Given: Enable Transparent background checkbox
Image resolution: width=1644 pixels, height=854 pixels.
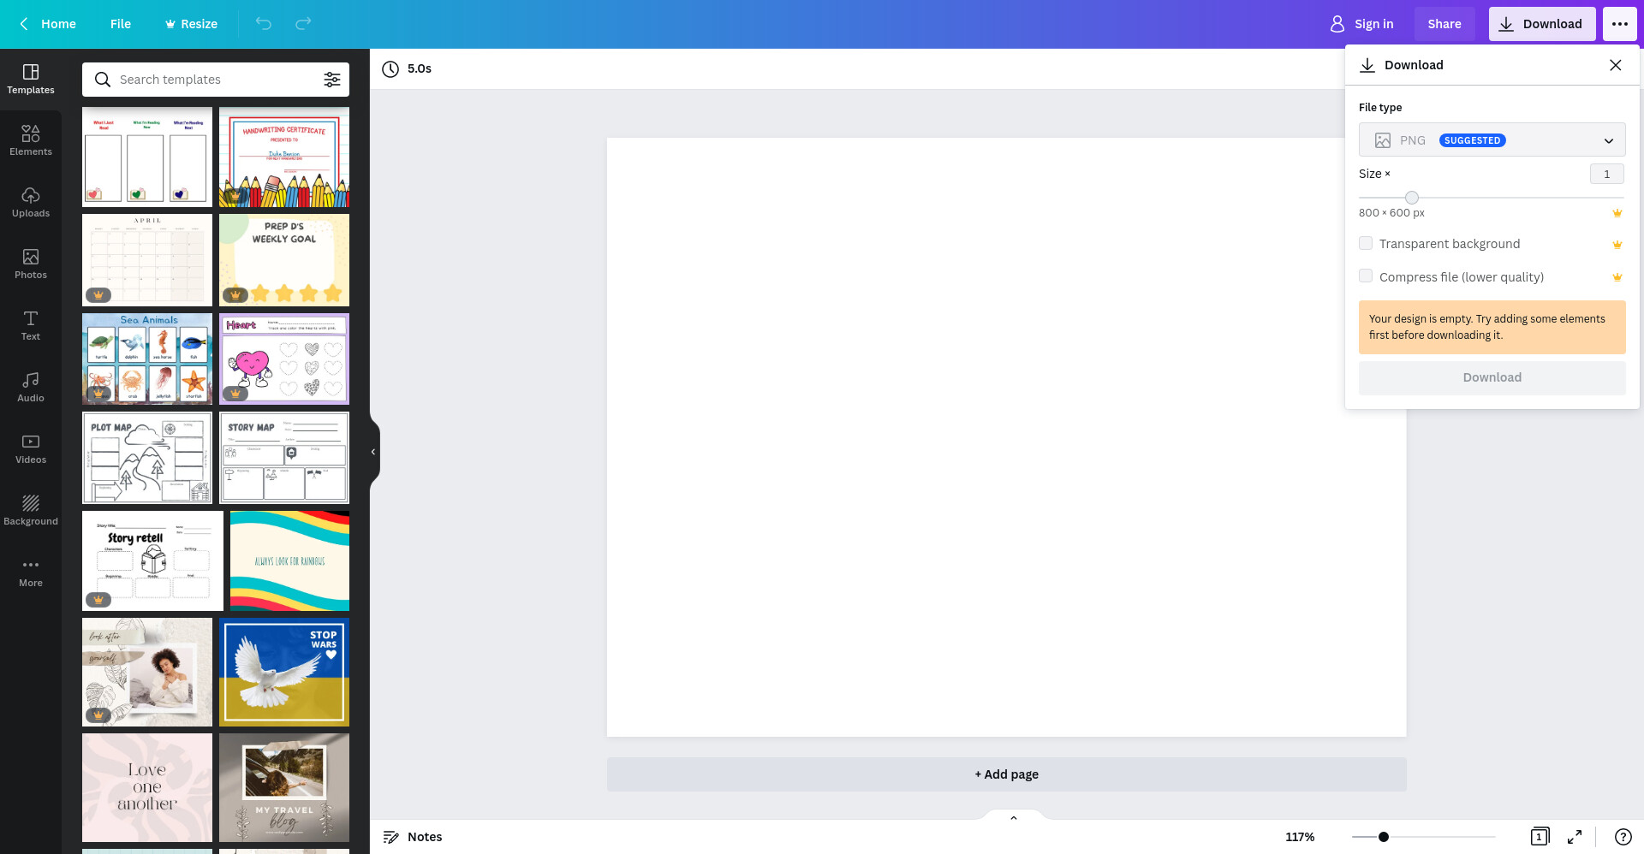Looking at the screenshot, I should pos(1366,244).
